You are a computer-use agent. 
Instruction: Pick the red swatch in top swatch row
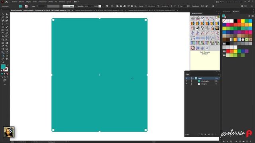click(239, 21)
